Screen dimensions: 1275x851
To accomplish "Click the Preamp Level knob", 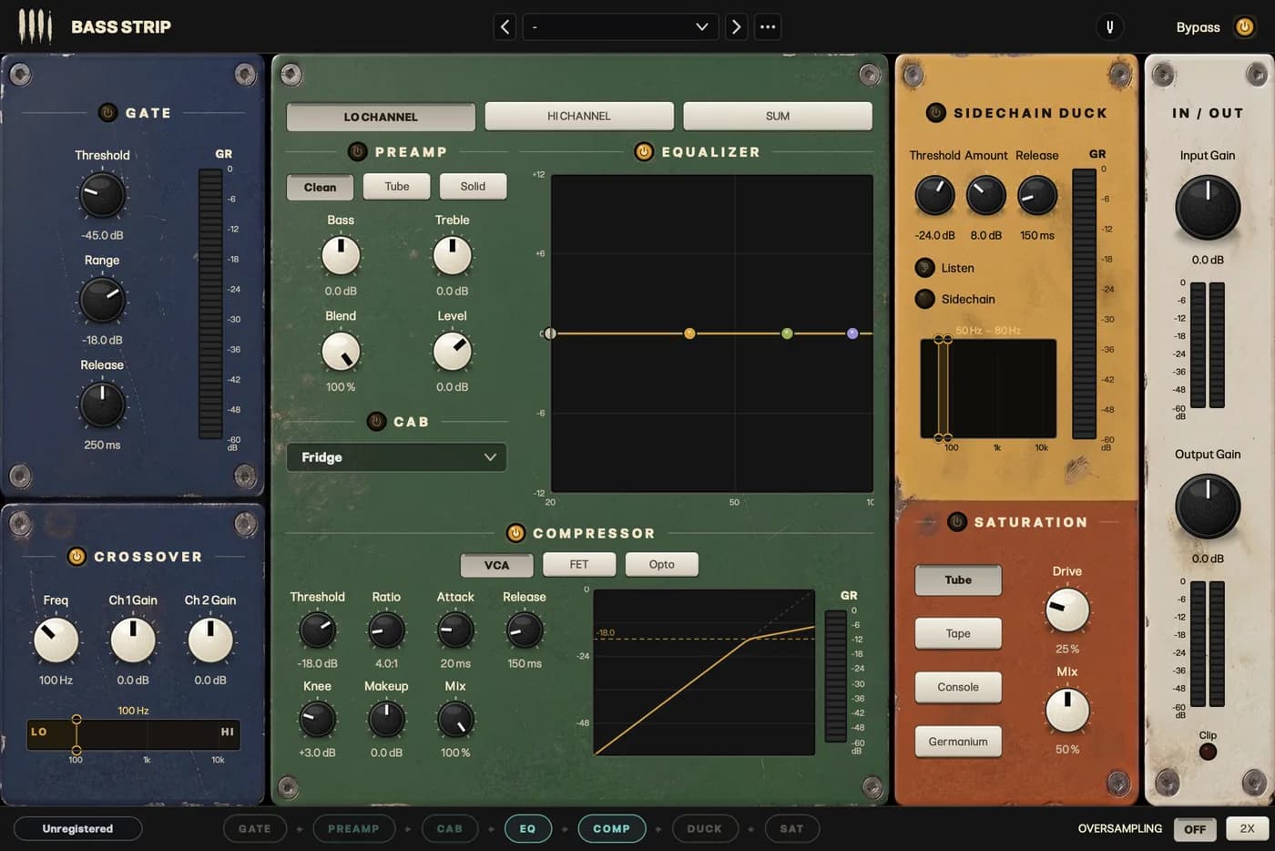I will (452, 352).
